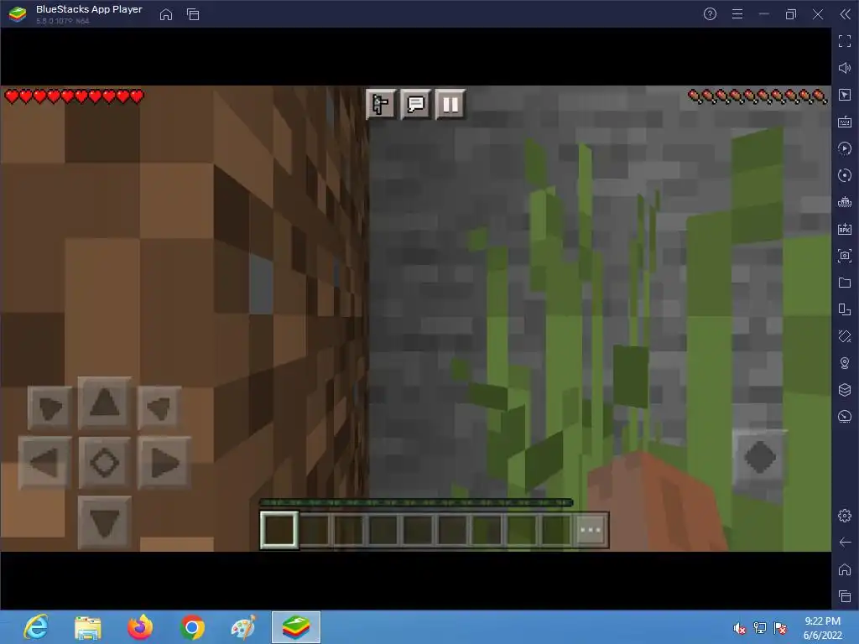The width and height of the screenshot is (859, 644).
Task: Tap the D-pad forward arrow
Action: click(x=105, y=403)
